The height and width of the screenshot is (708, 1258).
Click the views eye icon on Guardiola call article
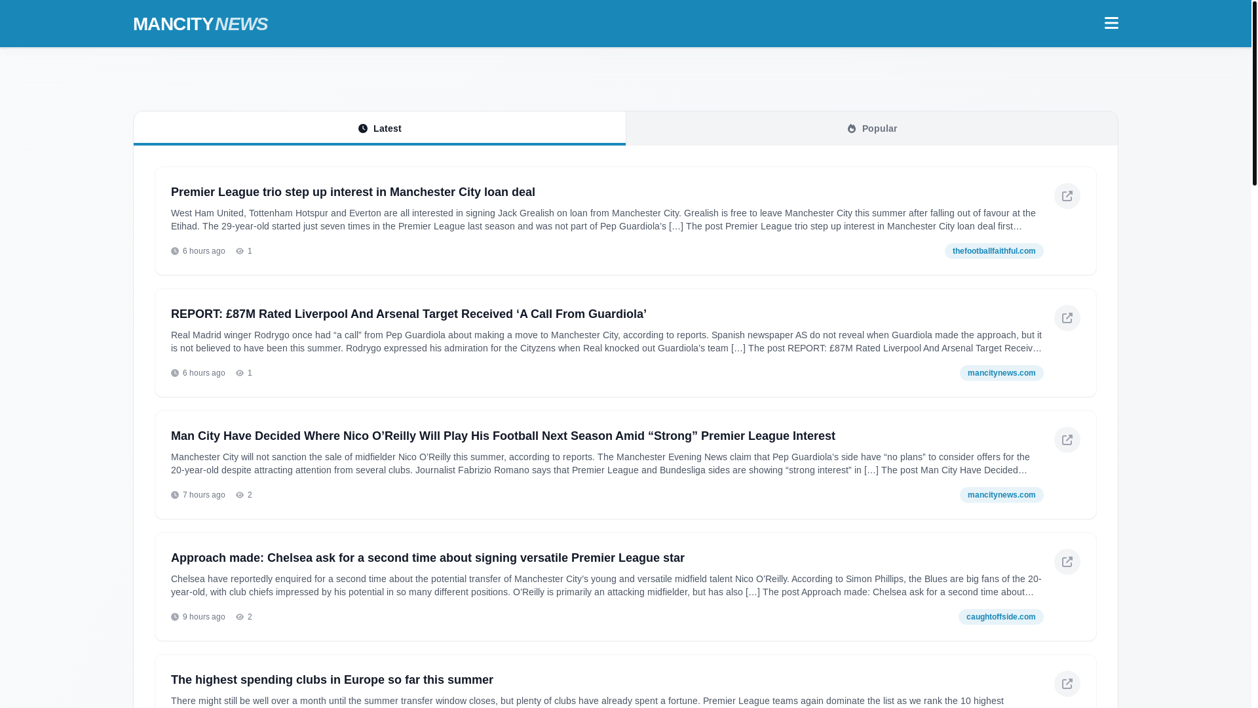240,373
